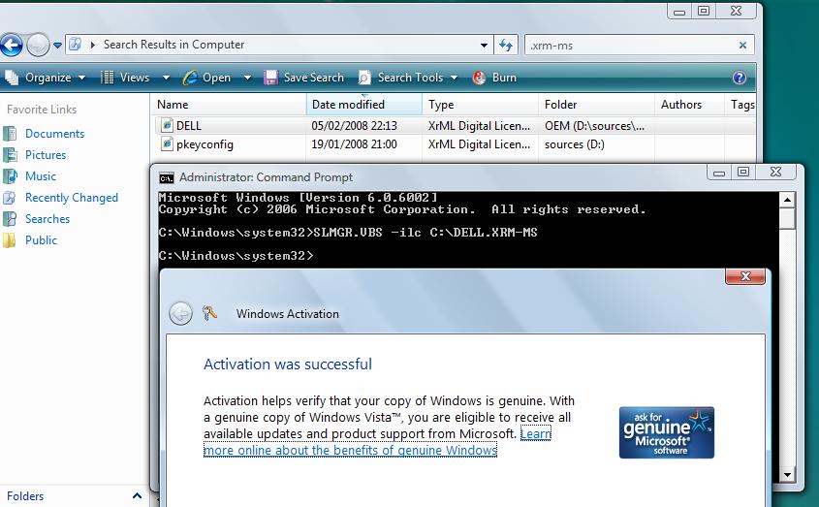Click Open in the Explorer toolbar

(x=207, y=78)
